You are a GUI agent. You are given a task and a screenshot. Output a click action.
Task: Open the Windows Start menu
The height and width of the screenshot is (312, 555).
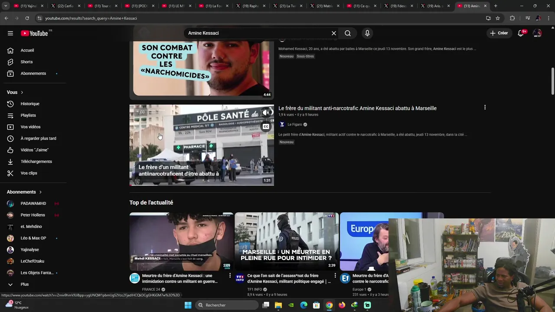pyautogui.click(x=188, y=305)
